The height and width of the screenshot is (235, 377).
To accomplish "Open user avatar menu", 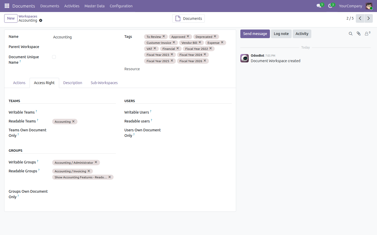I will coord(369,6).
